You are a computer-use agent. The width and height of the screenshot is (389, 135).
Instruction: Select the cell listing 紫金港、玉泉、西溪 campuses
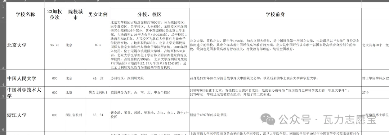pos(149,115)
